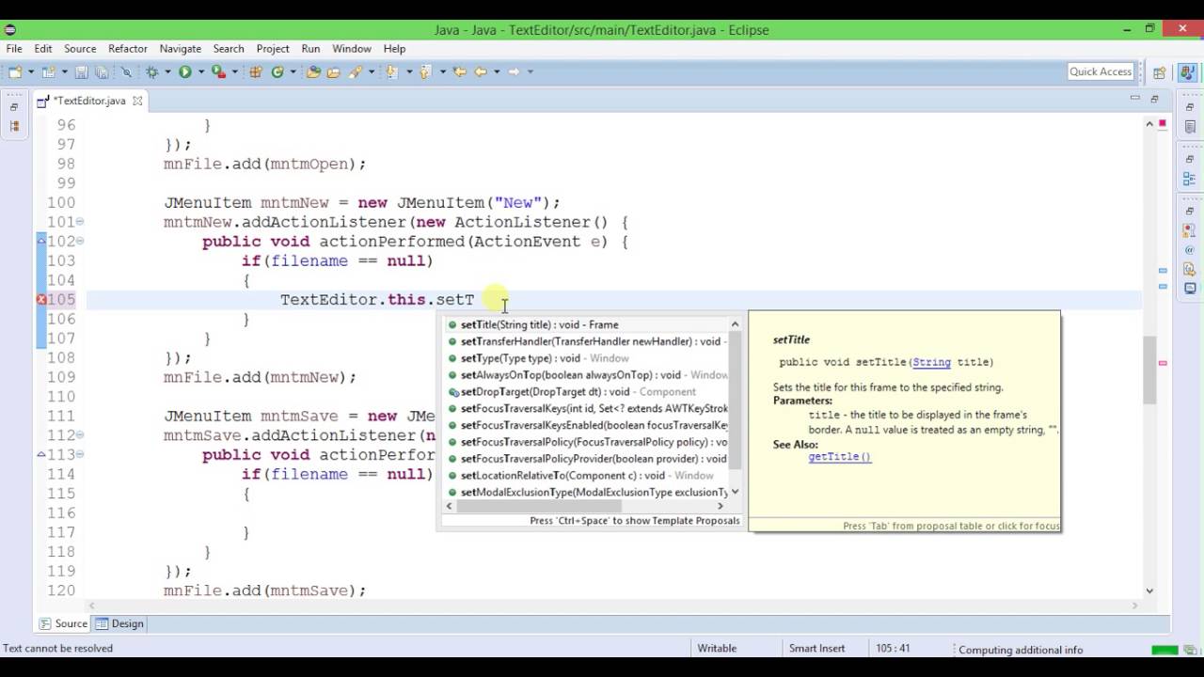Click the Debug bug icon
Screen dimensions: 1204x677
151,71
